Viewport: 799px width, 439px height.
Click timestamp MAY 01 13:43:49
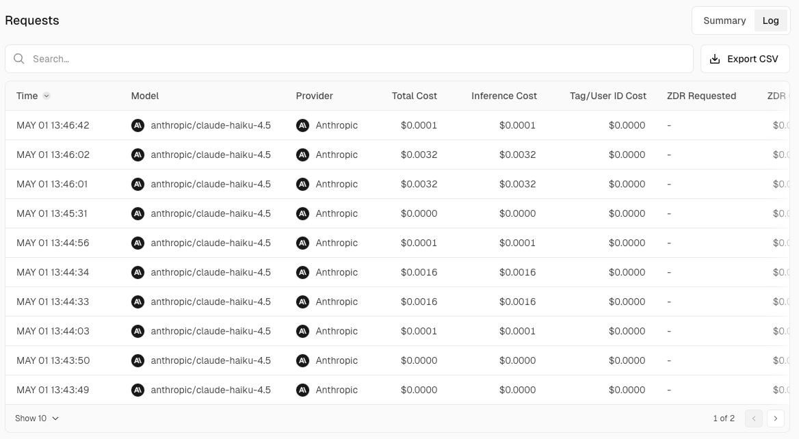[x=53, y=390]
